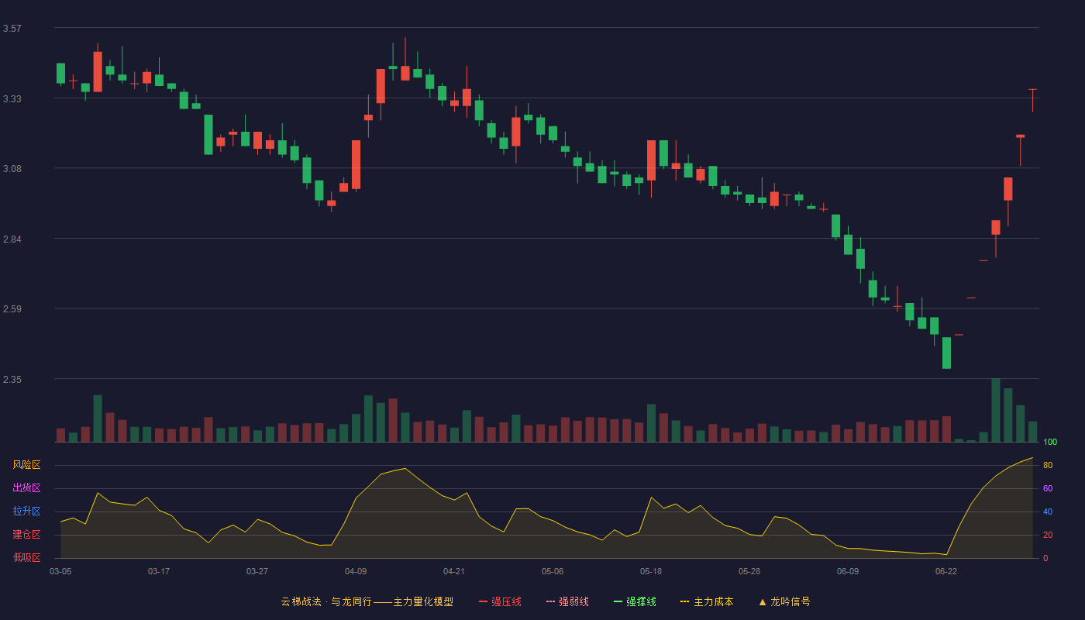The height and width of the screenshot is (620, 1085).
Task: Toggle the 龙吟信号 legend entry
Action: [784, 601]
